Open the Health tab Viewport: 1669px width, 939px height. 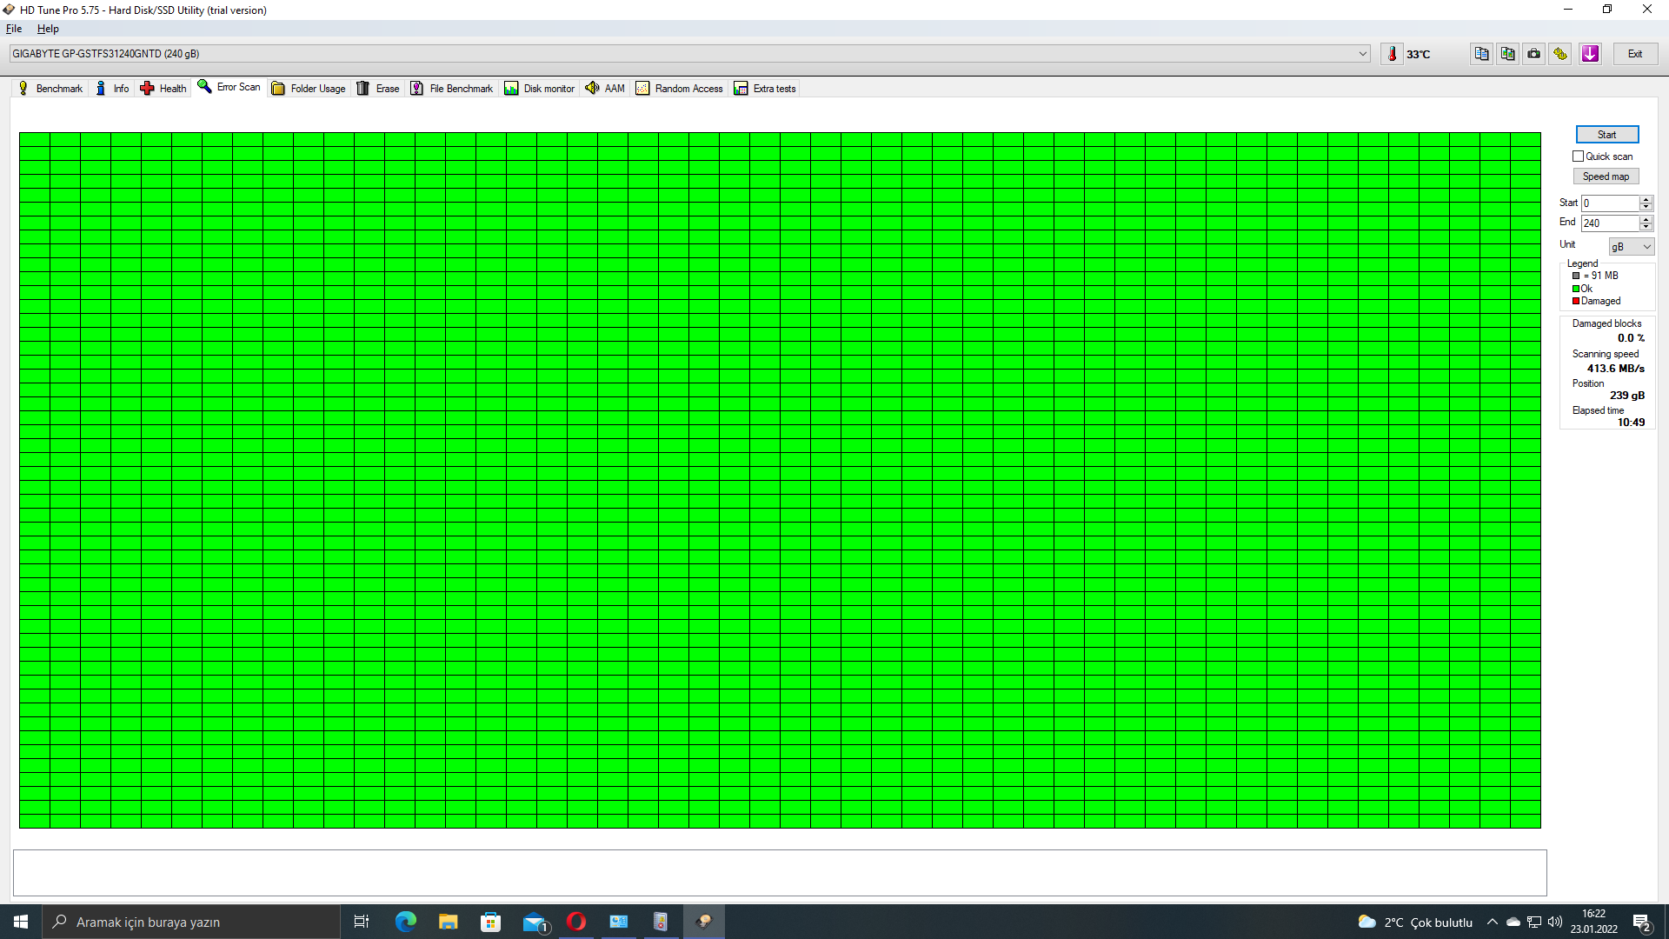point(163,89)
